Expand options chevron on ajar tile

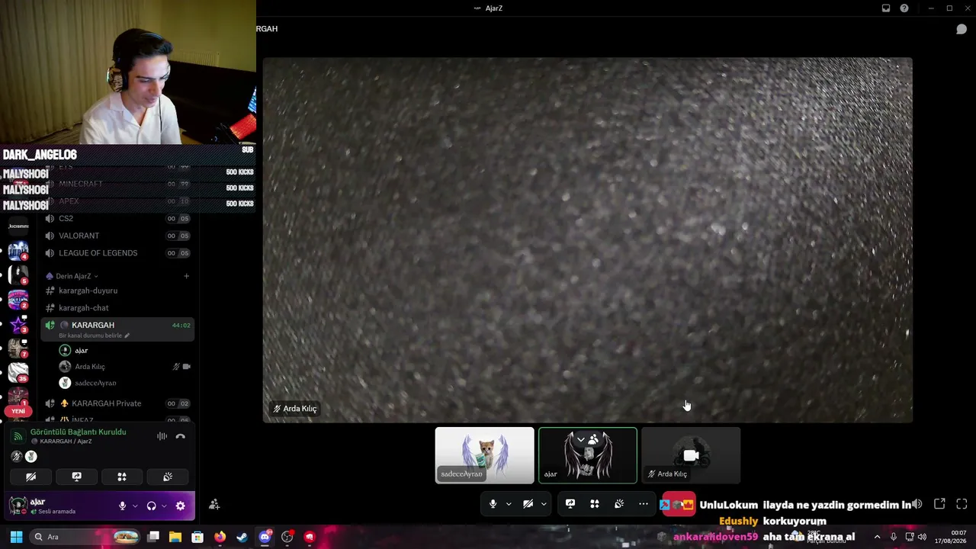pos(581,440)
